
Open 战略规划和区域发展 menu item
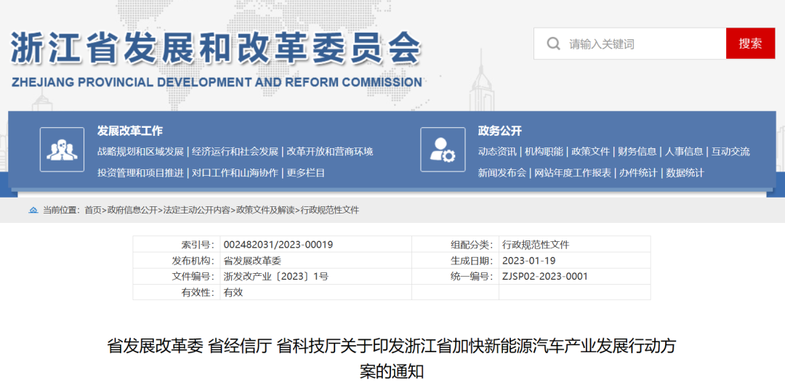coord(140,152)
